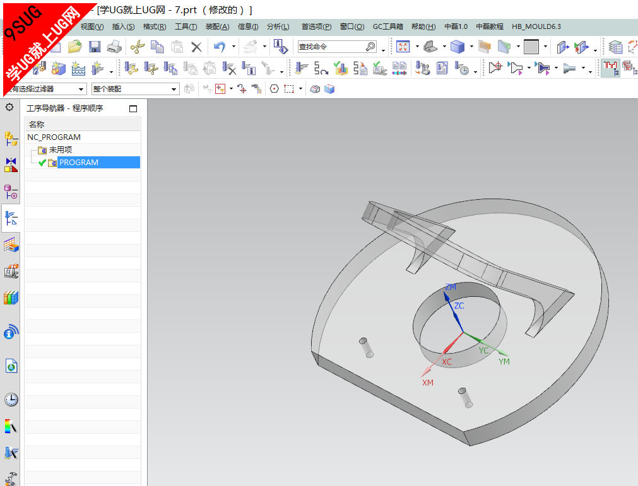
Task: Open the GC工具箱 menu
Action: click(x=387, y=27)
